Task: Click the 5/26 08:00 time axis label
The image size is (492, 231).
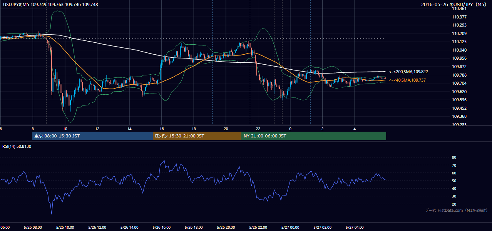Action: (33, 228)
